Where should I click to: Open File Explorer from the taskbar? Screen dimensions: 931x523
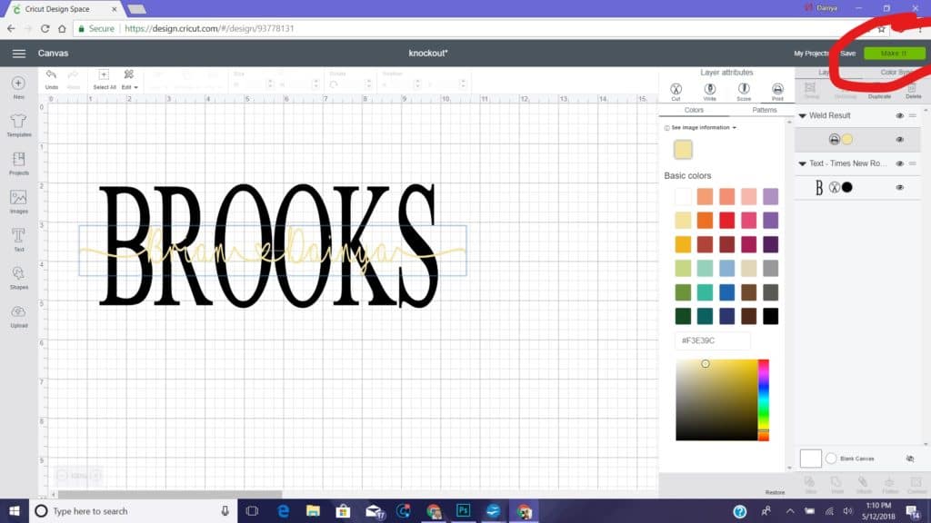tap(313, 511)
